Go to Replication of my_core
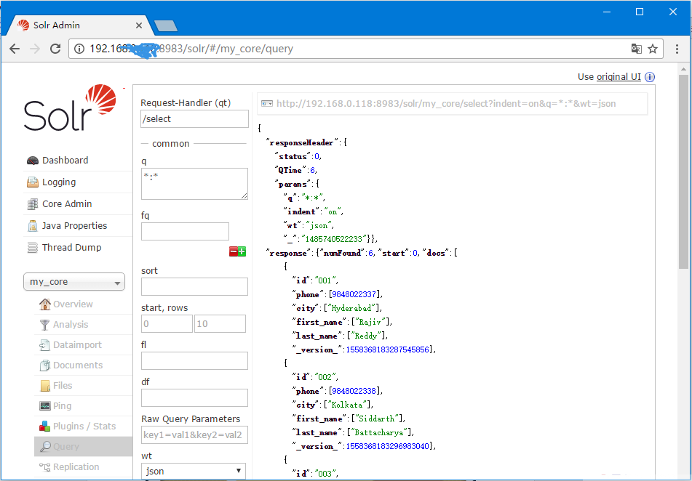This screenshot has width=692, height=481. pos(76,467)
